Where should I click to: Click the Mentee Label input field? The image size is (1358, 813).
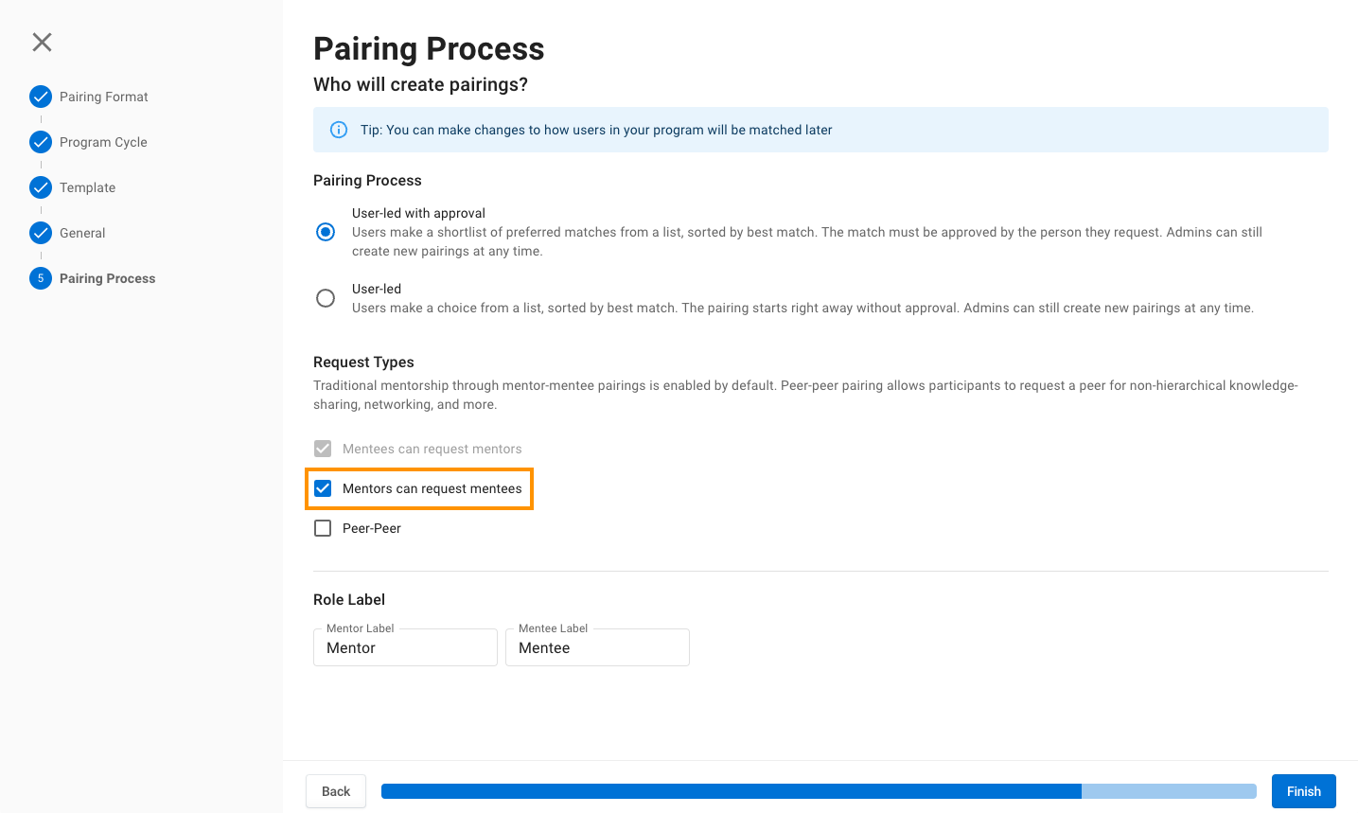point(597,647)
